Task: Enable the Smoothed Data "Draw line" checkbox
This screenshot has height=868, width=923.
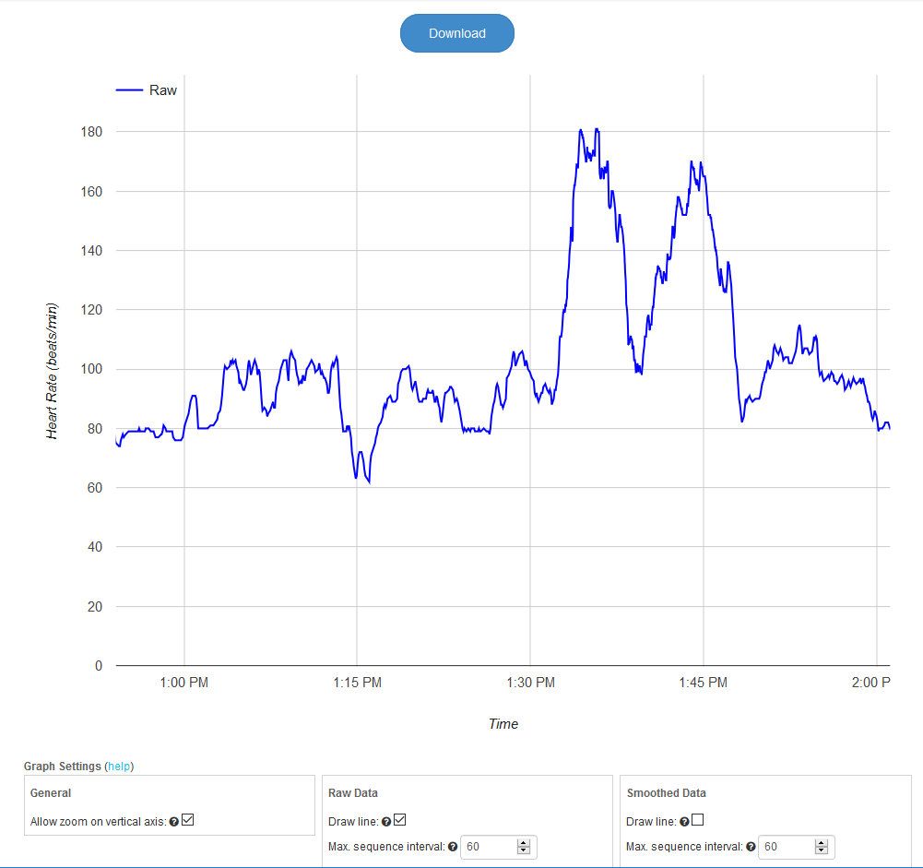Action: coord(696,819)
